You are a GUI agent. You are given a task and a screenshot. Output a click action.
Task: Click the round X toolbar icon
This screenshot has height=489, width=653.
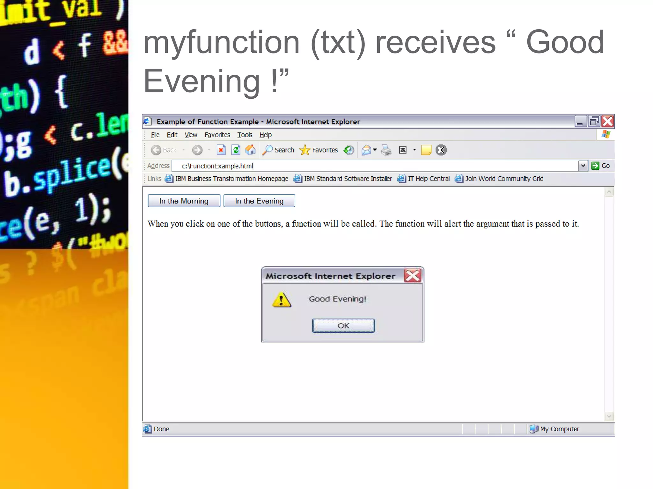coord(441,150)
